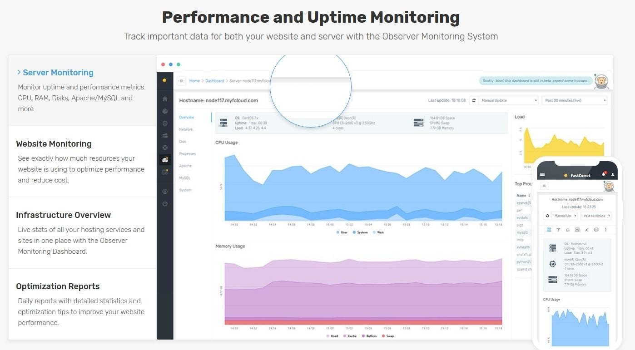635x350 pixels.
Task: Click the phone processes image tab icon
Action: [577, 230]
